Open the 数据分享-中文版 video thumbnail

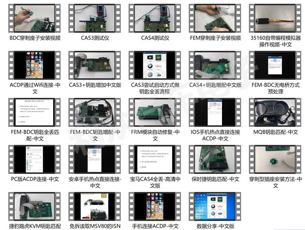215,206
